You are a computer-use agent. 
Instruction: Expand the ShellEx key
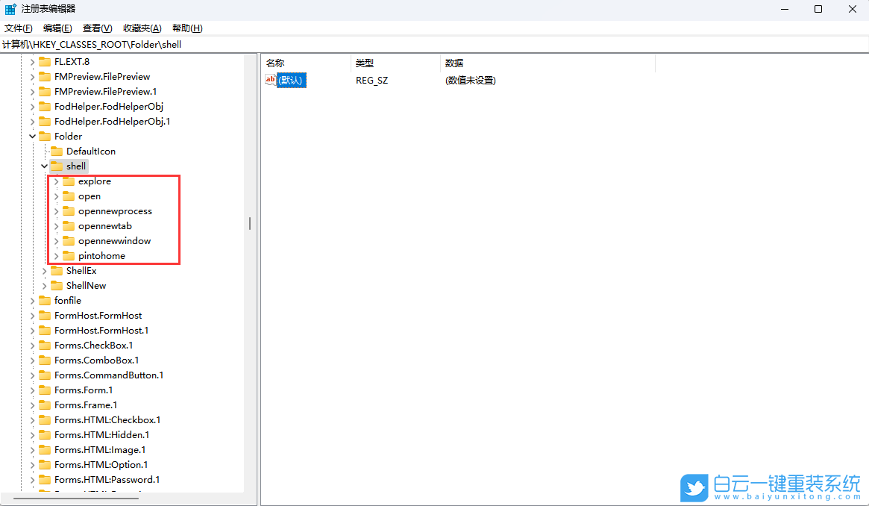(44, 270)
